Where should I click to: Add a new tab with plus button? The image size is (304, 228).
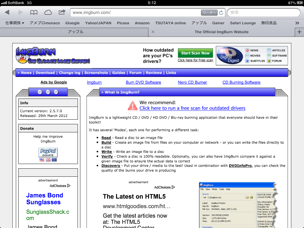[x=299, y=32]
